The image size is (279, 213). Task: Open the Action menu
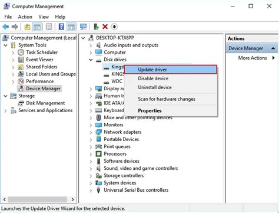[25, 17]
